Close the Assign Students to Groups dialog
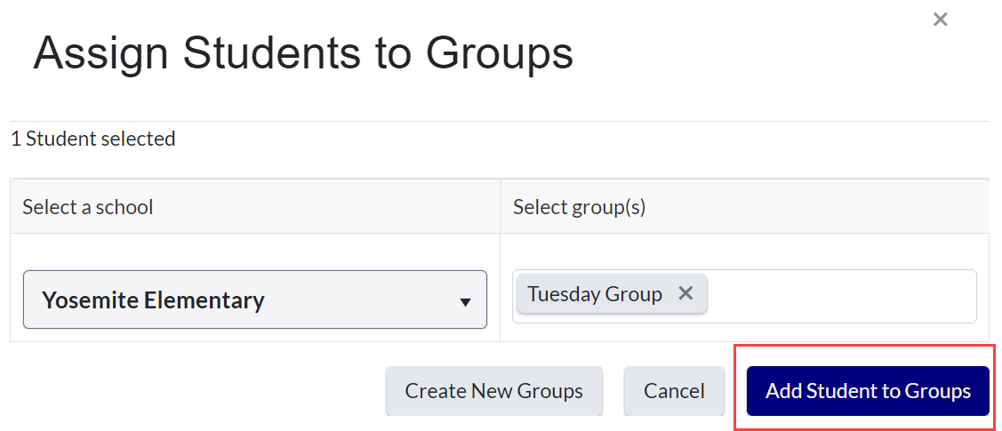 tap(940, 20)
